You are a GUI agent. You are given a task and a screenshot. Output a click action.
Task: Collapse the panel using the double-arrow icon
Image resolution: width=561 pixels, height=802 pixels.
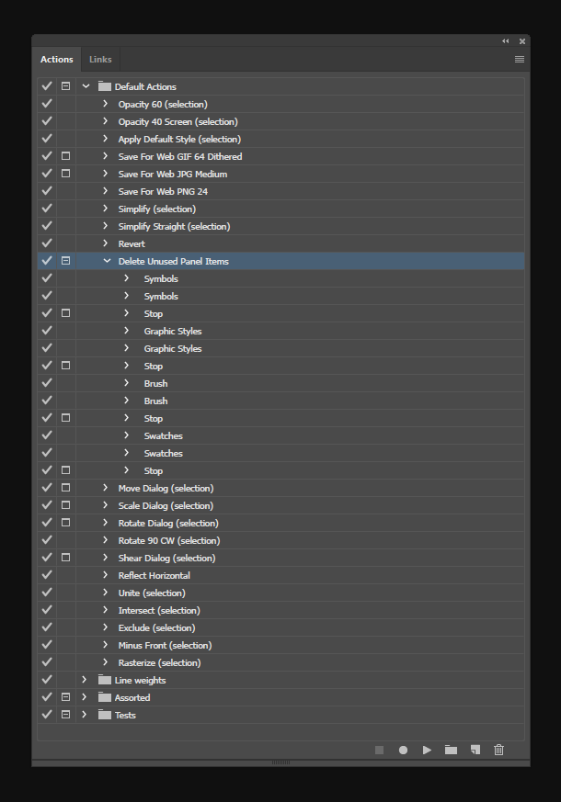pos(506,41)
